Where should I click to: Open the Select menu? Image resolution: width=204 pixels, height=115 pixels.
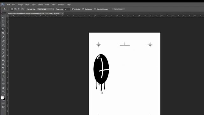click(x=40, y=4)
